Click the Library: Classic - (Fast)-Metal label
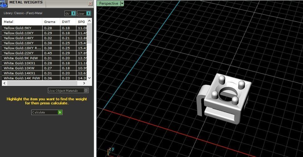 coord(23,13)
